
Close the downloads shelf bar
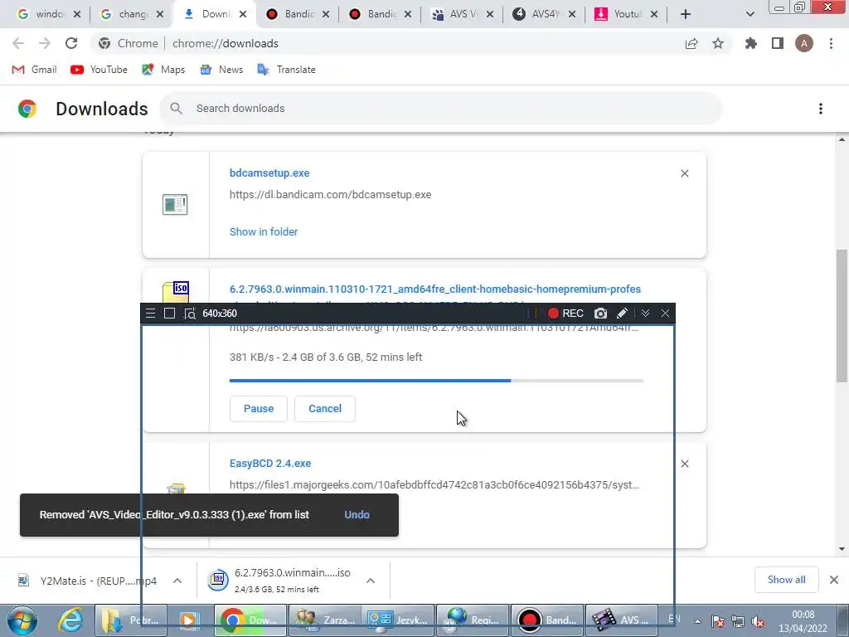(x=834, y=580)
